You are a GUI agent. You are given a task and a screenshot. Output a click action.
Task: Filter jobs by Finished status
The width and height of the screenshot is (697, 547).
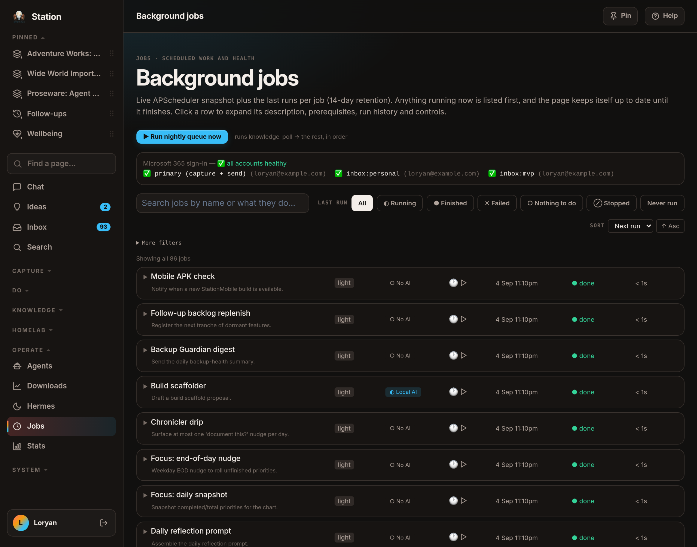pyautogui.click(x=450, y=203)
